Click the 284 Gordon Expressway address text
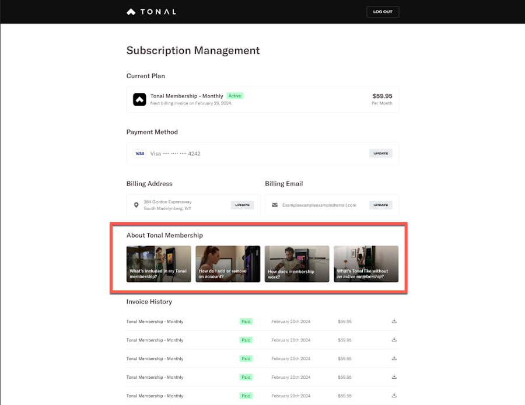This screenshot has width=525, height=405. pyautogui.click(x=168, y=205)
